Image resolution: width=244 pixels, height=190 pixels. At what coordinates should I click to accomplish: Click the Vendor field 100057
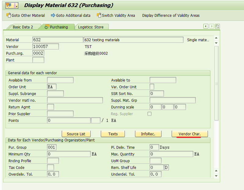click(46, 46)
